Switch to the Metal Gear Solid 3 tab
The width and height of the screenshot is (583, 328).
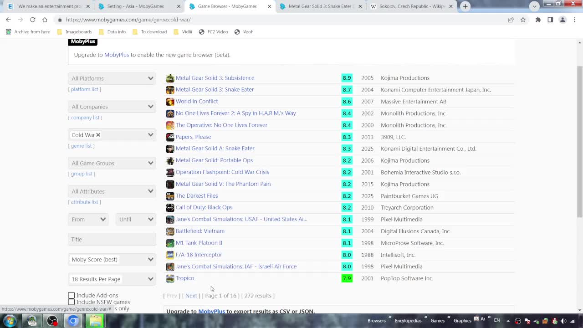321,6
